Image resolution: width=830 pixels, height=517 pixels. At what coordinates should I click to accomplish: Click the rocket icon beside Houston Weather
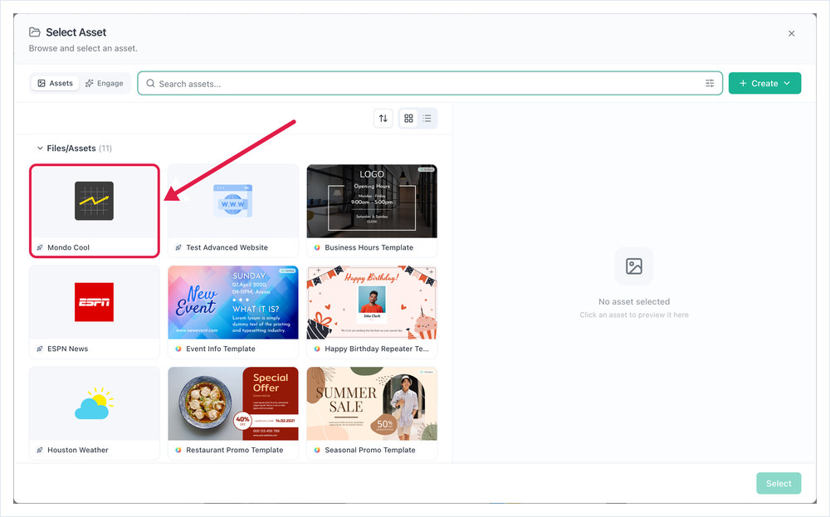(x=40, y=450)
